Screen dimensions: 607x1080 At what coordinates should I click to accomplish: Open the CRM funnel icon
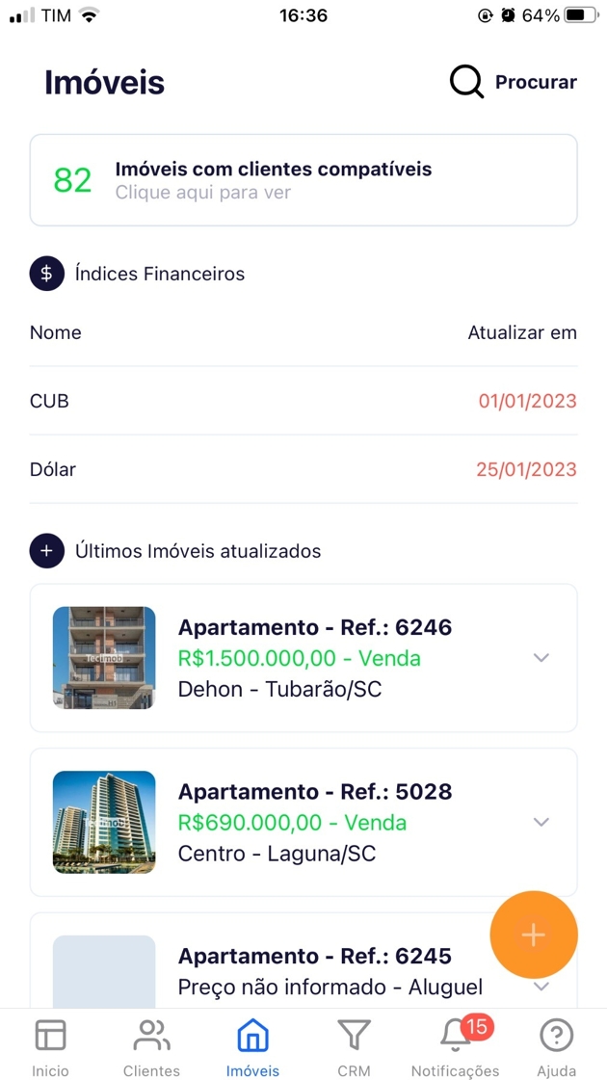point(354,1037)
